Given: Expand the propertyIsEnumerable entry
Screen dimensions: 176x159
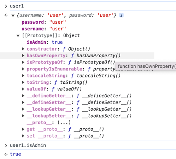Looking at the screenshot, I should coord(23,69).
